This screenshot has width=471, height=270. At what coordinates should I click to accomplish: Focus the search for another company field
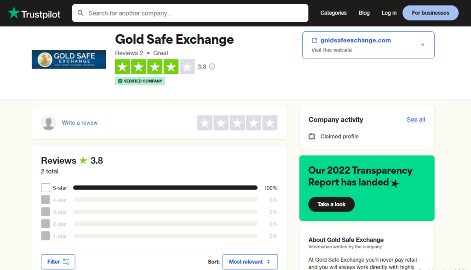click(x=190, y=13)
